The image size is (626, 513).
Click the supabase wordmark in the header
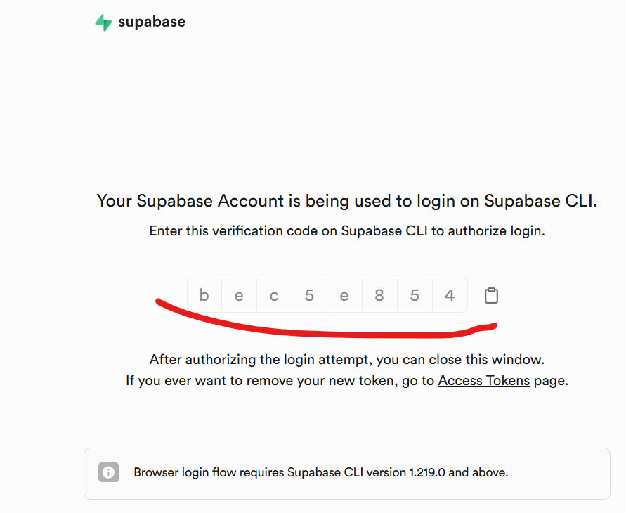pyautogui.click(x=152, y=22)
